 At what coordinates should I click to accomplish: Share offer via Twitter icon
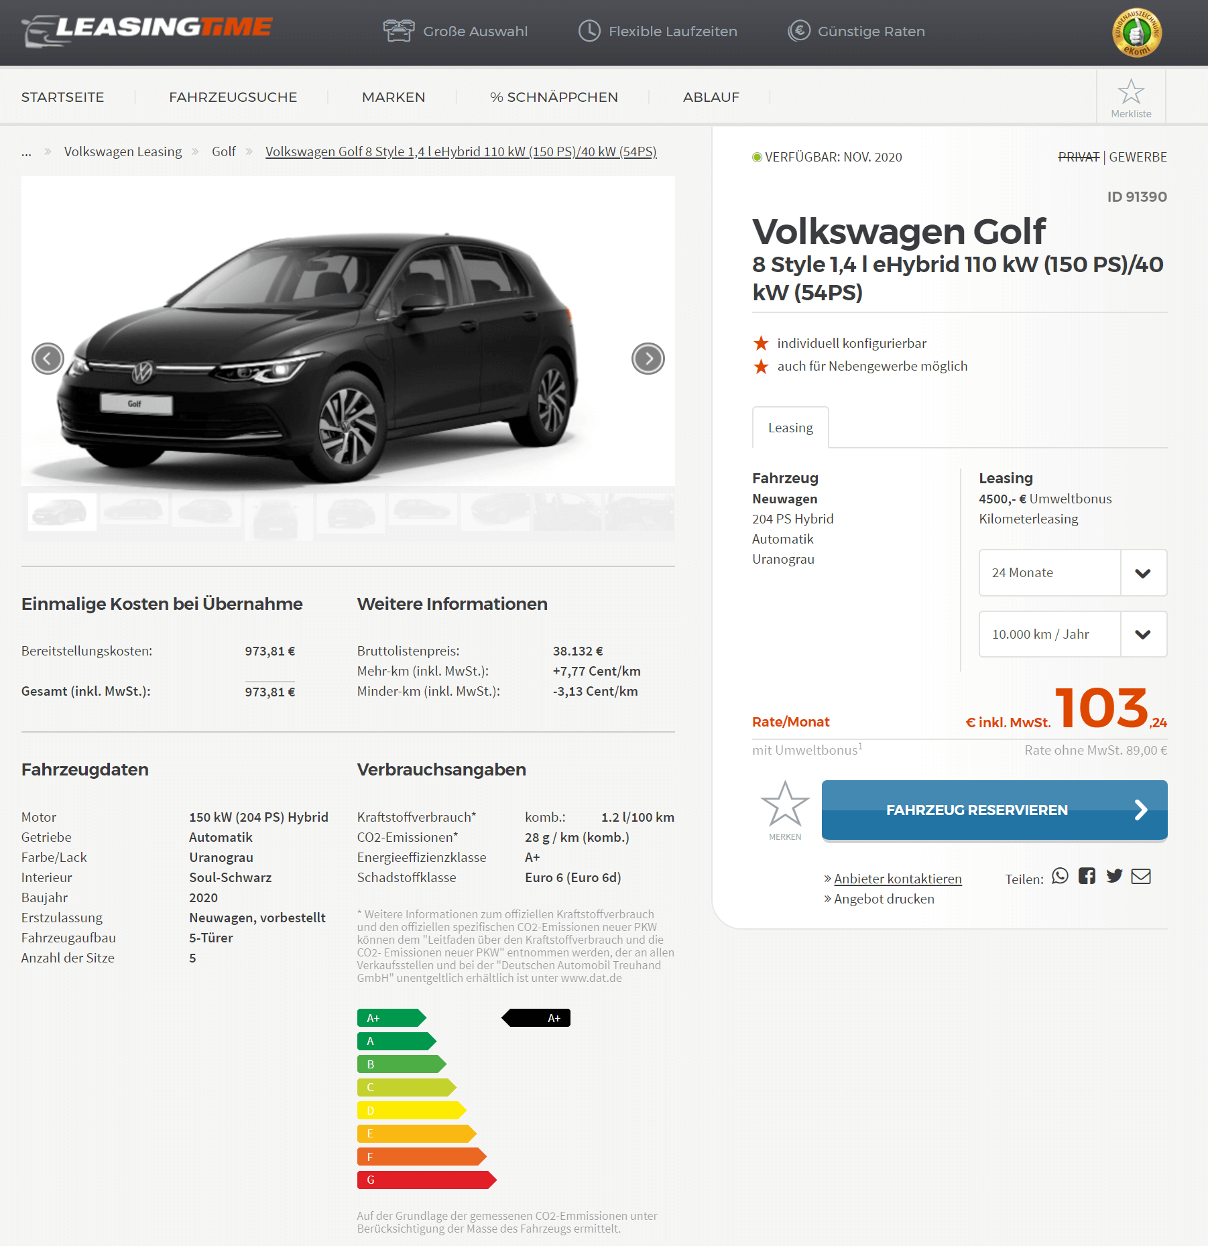click(x=1114, y=876)
